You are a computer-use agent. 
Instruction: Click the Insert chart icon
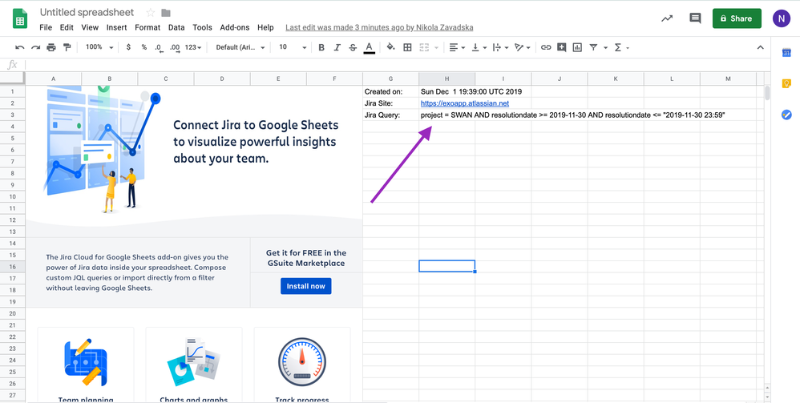577,47
